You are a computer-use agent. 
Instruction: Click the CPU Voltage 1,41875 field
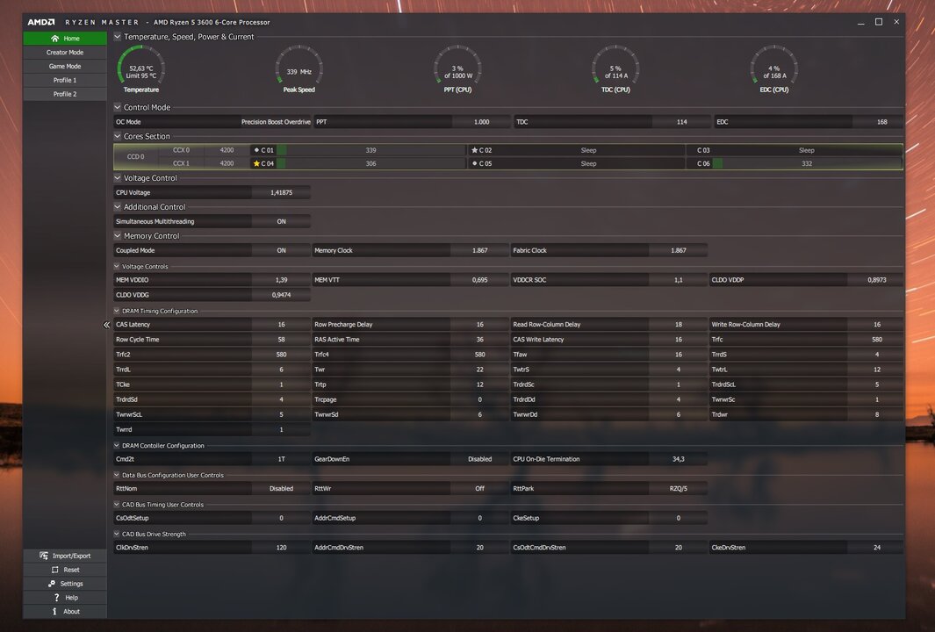[282, 192]
